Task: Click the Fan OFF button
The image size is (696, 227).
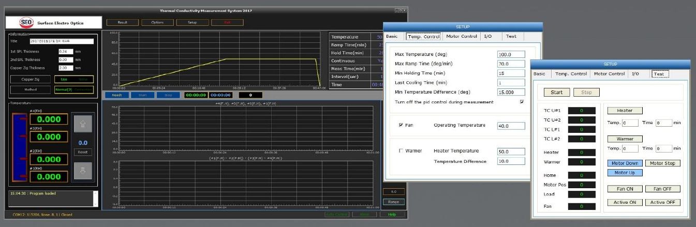Action: (663, 189)
